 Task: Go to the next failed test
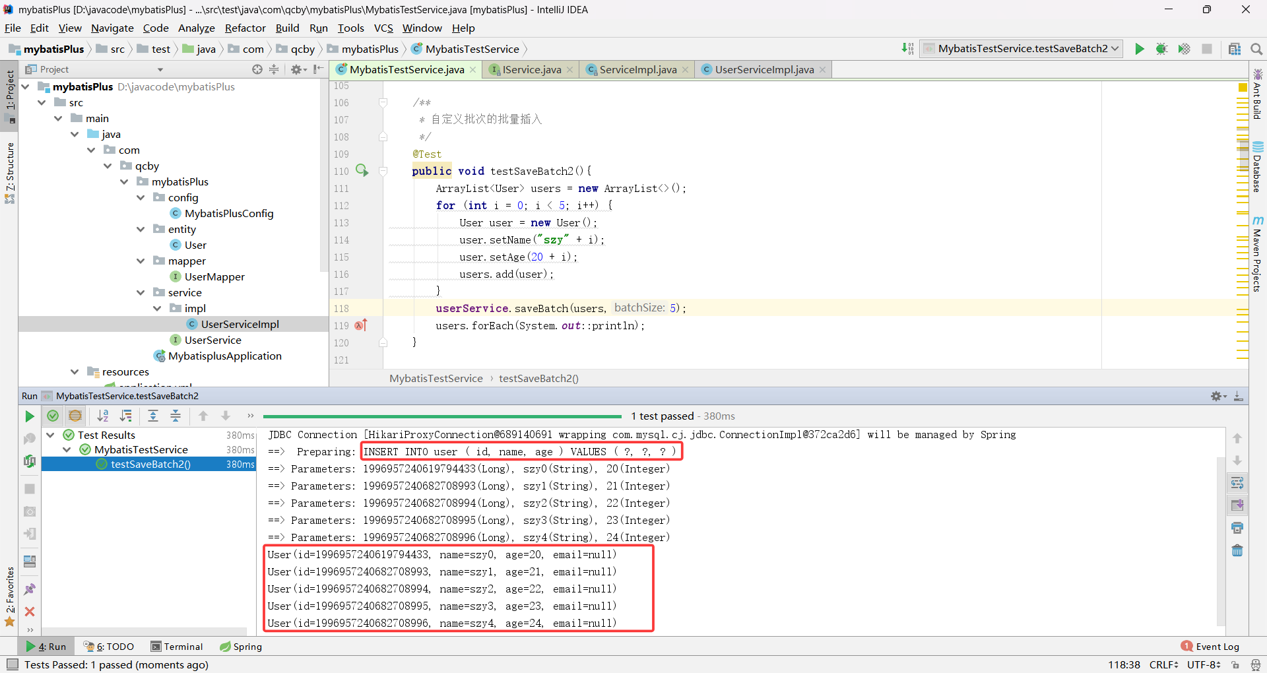click(226, 416)
